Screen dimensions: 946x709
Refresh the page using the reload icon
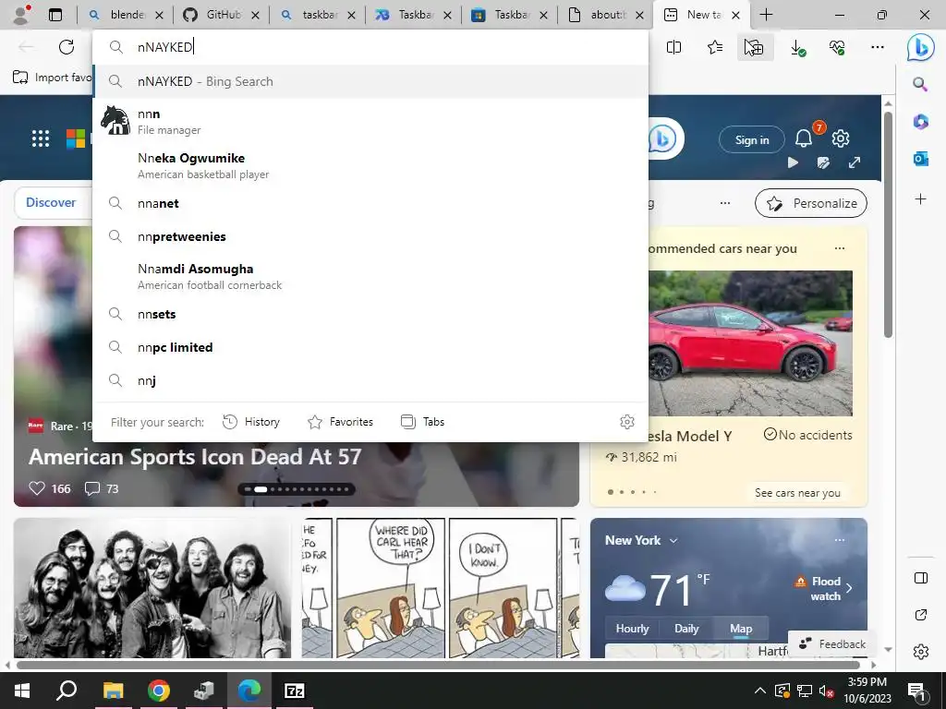pyautogui.click(x=67, y=47)
